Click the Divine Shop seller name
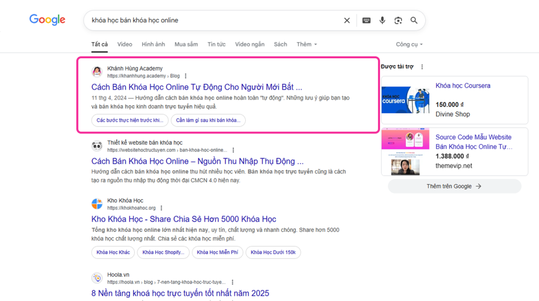This screenshot has width=539, height=301. click(x=453, y=115)
